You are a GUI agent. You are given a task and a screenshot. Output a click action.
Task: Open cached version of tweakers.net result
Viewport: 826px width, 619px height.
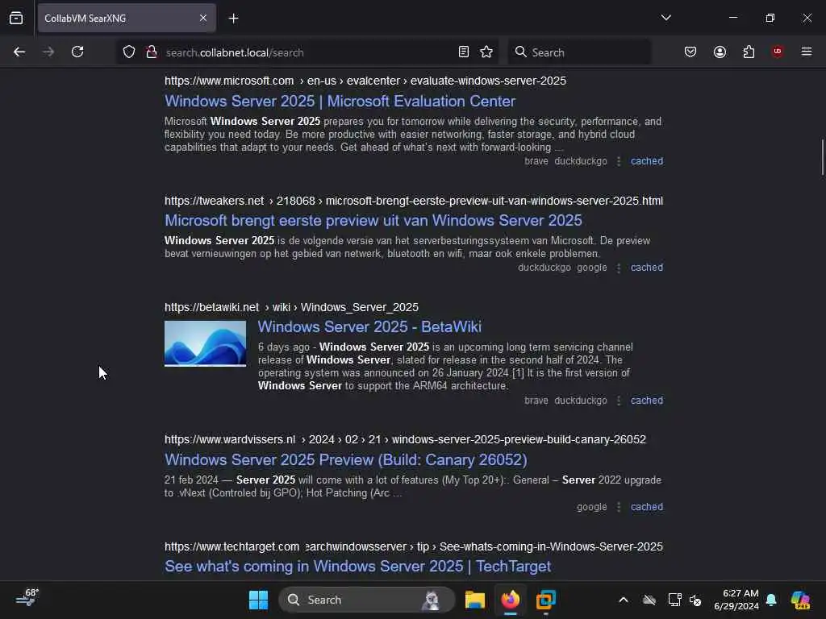point(647,268)
